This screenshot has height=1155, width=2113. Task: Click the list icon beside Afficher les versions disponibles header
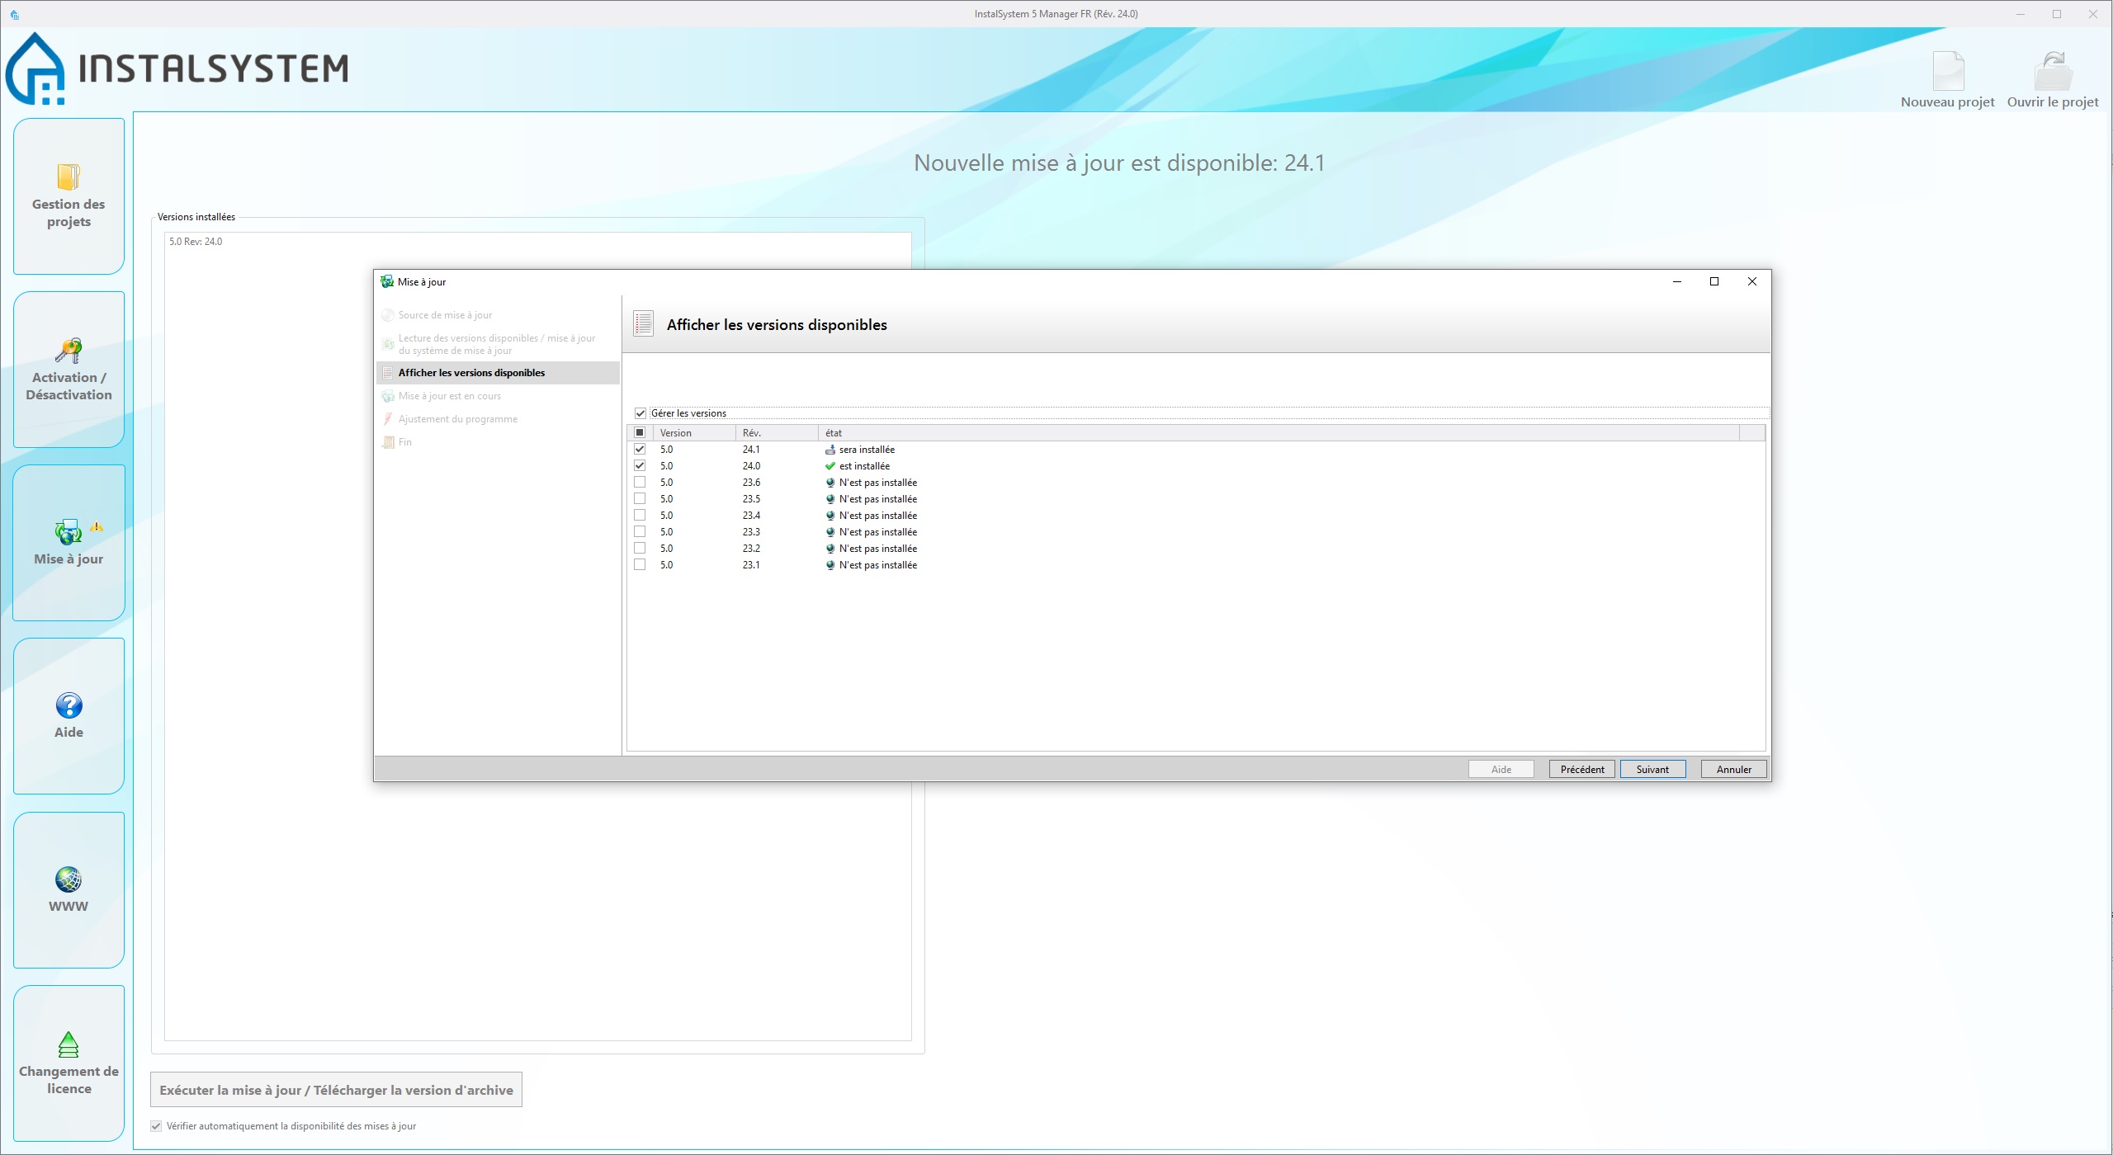point(644,324)
